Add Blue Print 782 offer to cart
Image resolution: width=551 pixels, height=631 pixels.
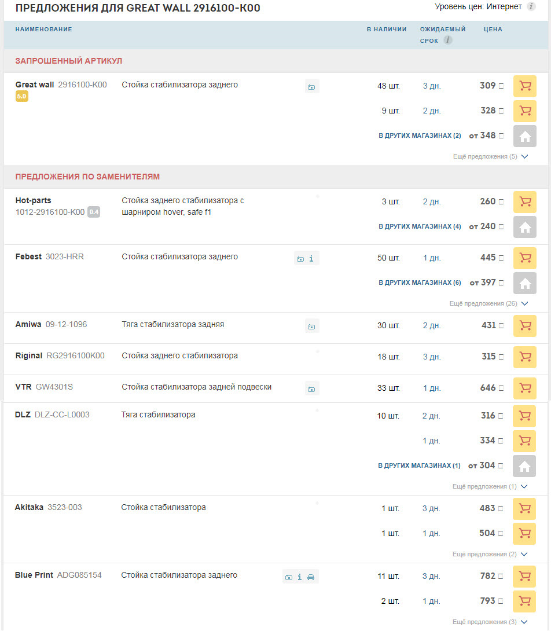(524, 577)
